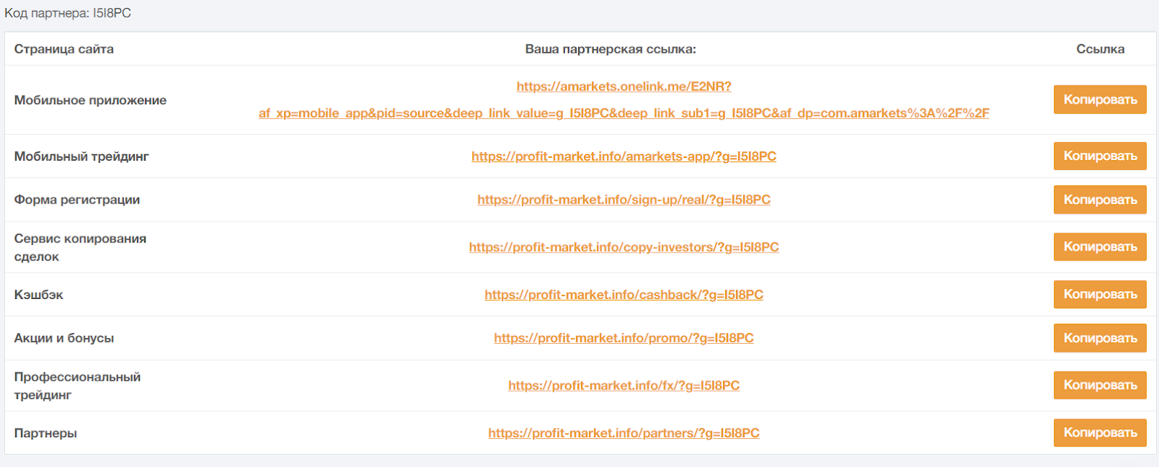Copy the Сервис копирования сделок link
The width and height of the screenshot is (1159, 467).
(1100, 247)
